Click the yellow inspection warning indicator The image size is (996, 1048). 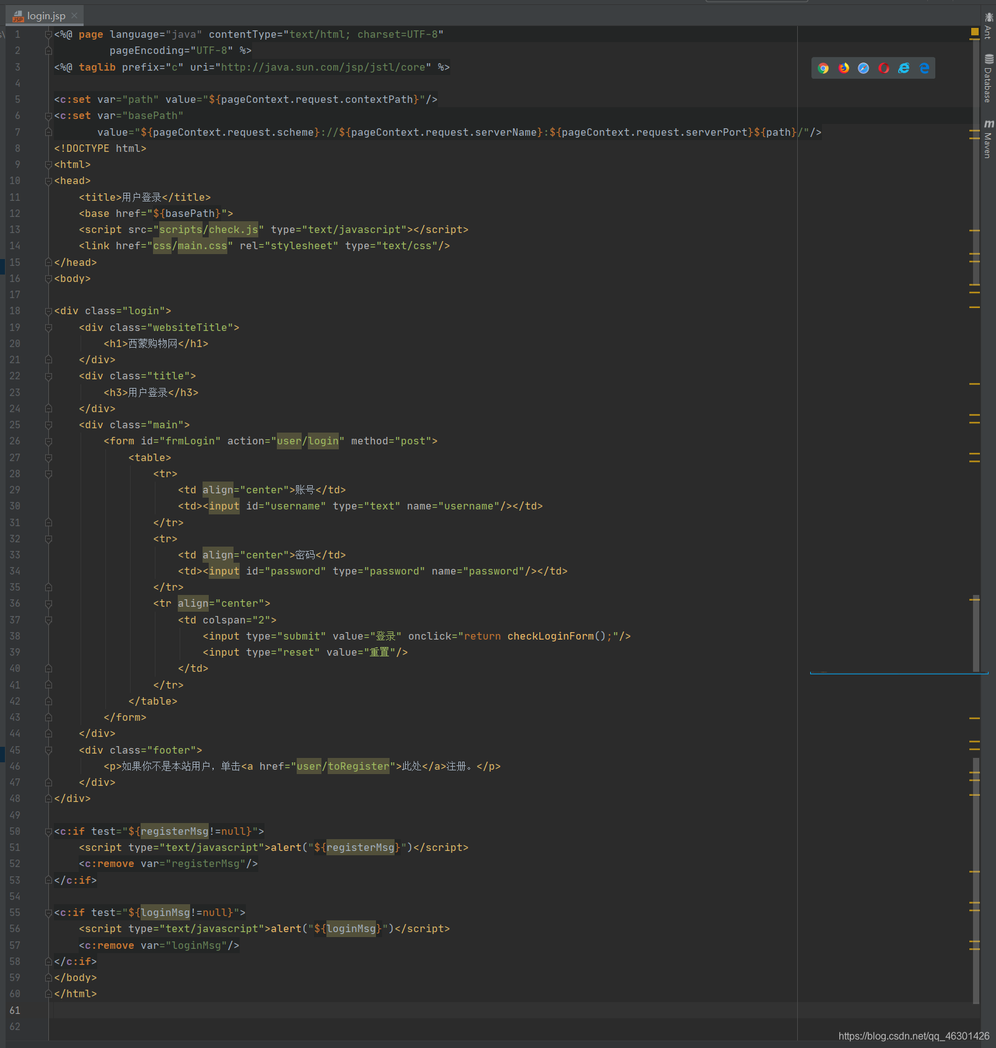pos(975,32)
